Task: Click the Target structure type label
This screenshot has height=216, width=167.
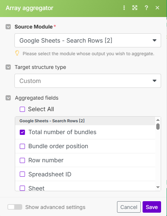Action: click(x=40, y=67)
